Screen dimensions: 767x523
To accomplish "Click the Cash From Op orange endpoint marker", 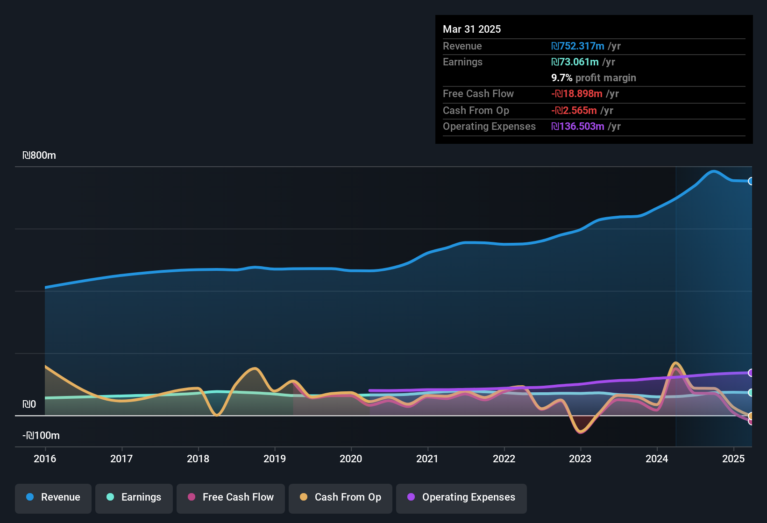I will coord(751,416).
